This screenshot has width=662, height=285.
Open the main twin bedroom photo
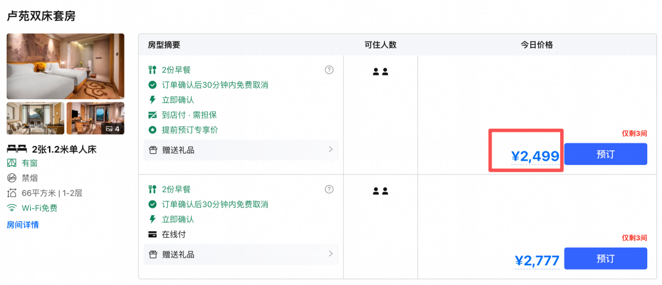click(66, 66)
